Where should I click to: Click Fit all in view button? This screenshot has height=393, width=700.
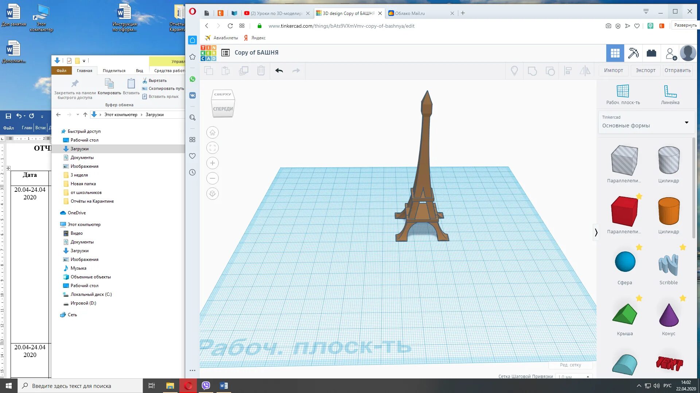tap(213, 148)
